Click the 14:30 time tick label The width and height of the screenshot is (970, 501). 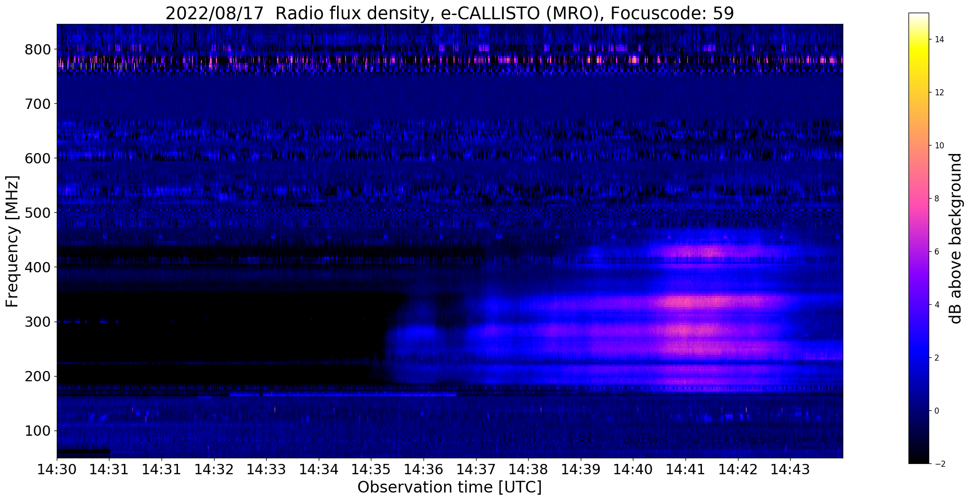pos(57,470)
